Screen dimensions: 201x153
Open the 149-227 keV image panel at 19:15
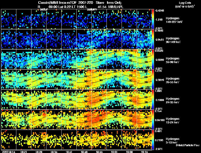coord(144,19)
